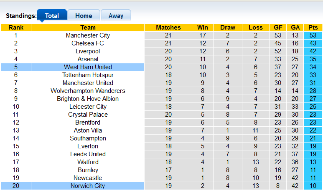Open Tottenham Hotspur team entry
This screenshot has height=190, width=323.
click(x=88, y=75)
